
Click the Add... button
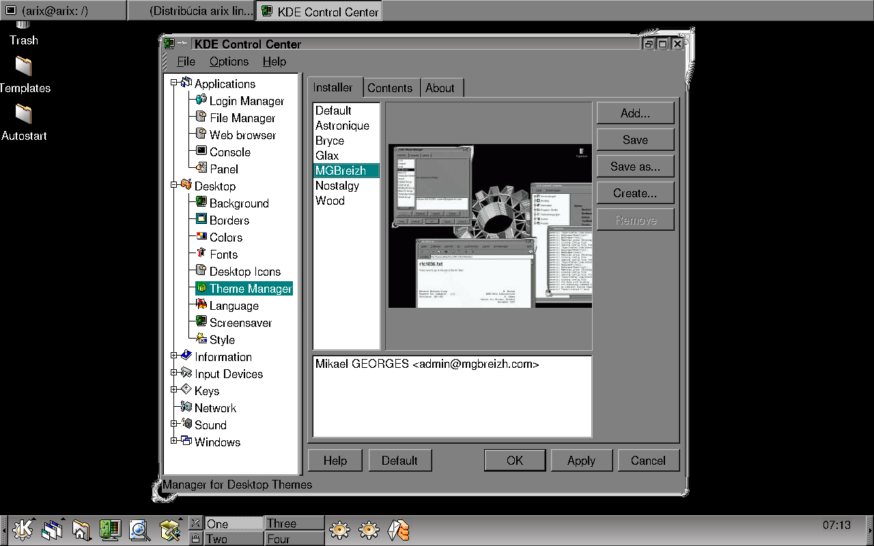635,113
